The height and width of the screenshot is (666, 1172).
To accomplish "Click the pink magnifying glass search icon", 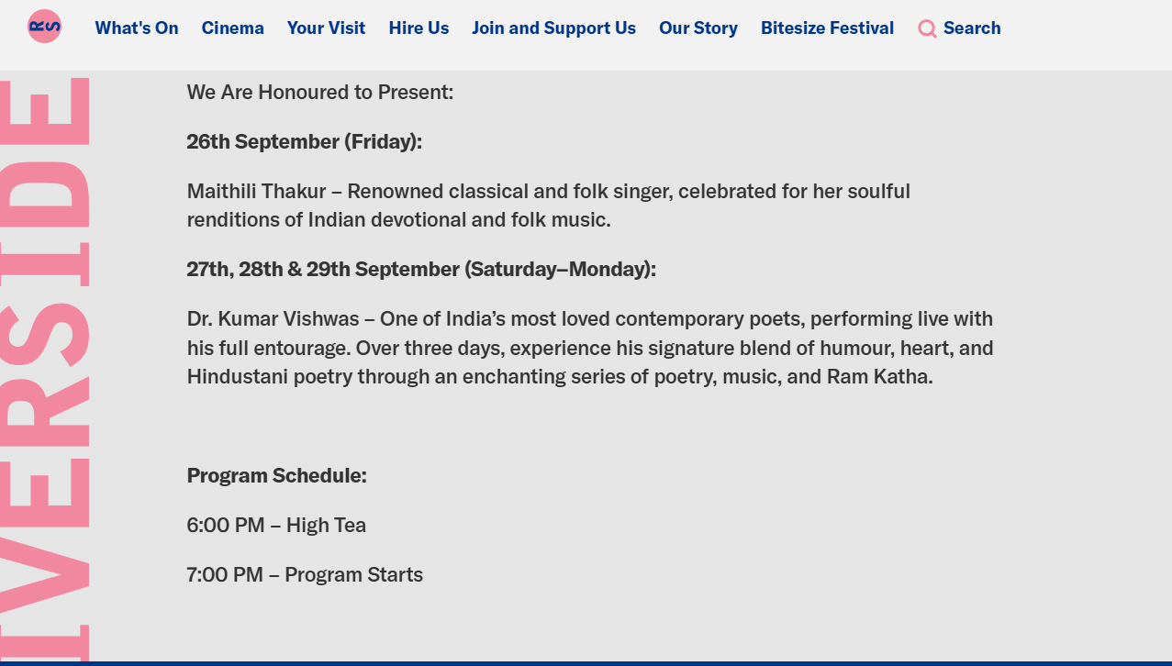I will coord(927,28).
